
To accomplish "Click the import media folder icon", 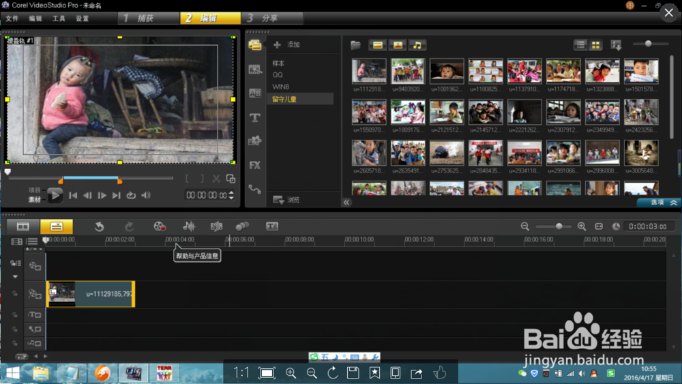I will tap(356, 45).
